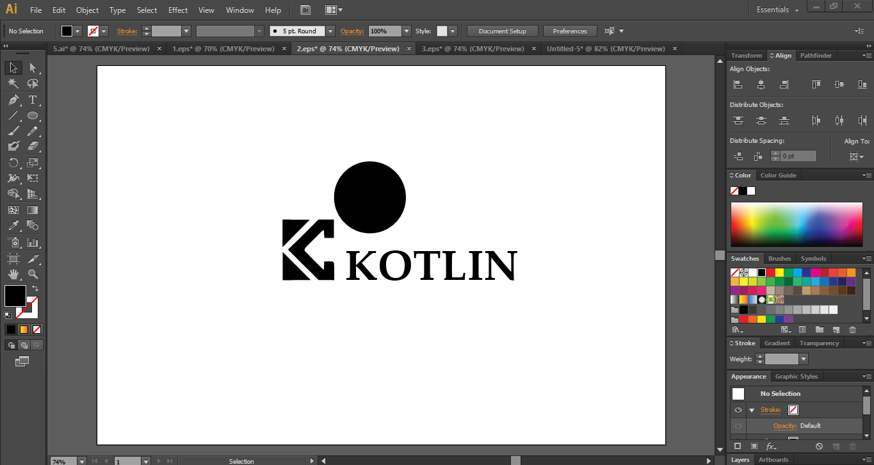Choose the Eraser tool
The height and width of the screenshot is (465, 874).
click(33, 147)
